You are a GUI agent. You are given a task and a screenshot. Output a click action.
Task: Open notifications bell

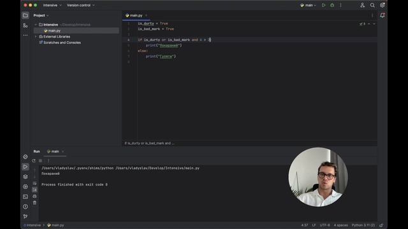click(382, 15)
